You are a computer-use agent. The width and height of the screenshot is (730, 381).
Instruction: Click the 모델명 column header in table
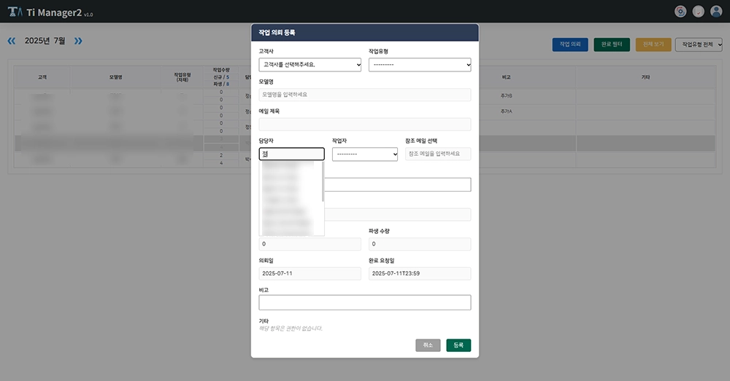click(116, 77)
